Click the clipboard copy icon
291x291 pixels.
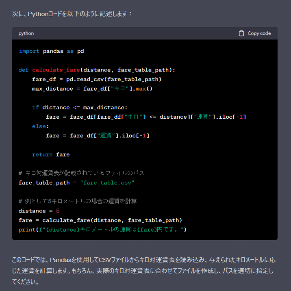(x=241, y=33)
